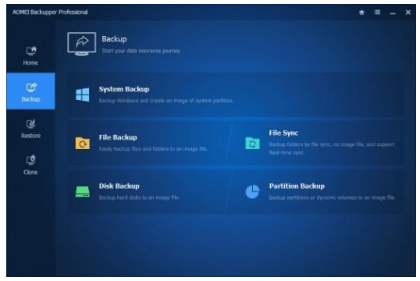This screenshot has width=420, height=281.
Task: Click 'Backup folders by file sync' description
Action: point(332,148)
